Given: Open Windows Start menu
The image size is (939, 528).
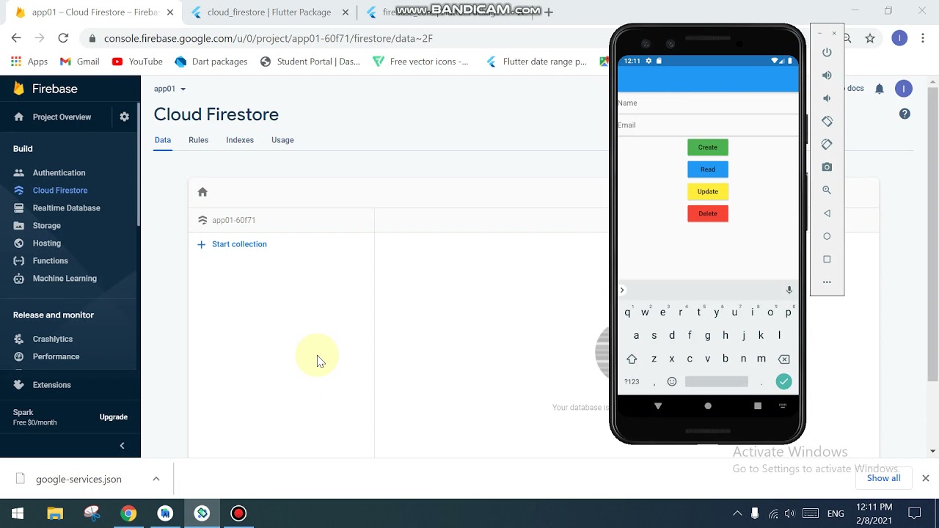Looking at the screenshot, I should (x=18, y=513).
